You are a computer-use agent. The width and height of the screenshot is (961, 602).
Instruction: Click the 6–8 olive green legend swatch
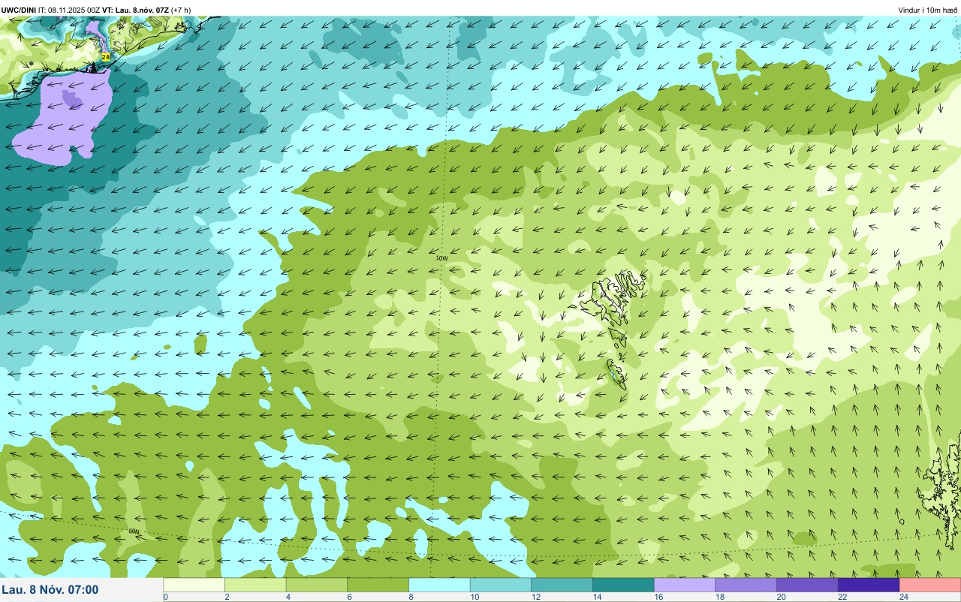tap(378, 585)
